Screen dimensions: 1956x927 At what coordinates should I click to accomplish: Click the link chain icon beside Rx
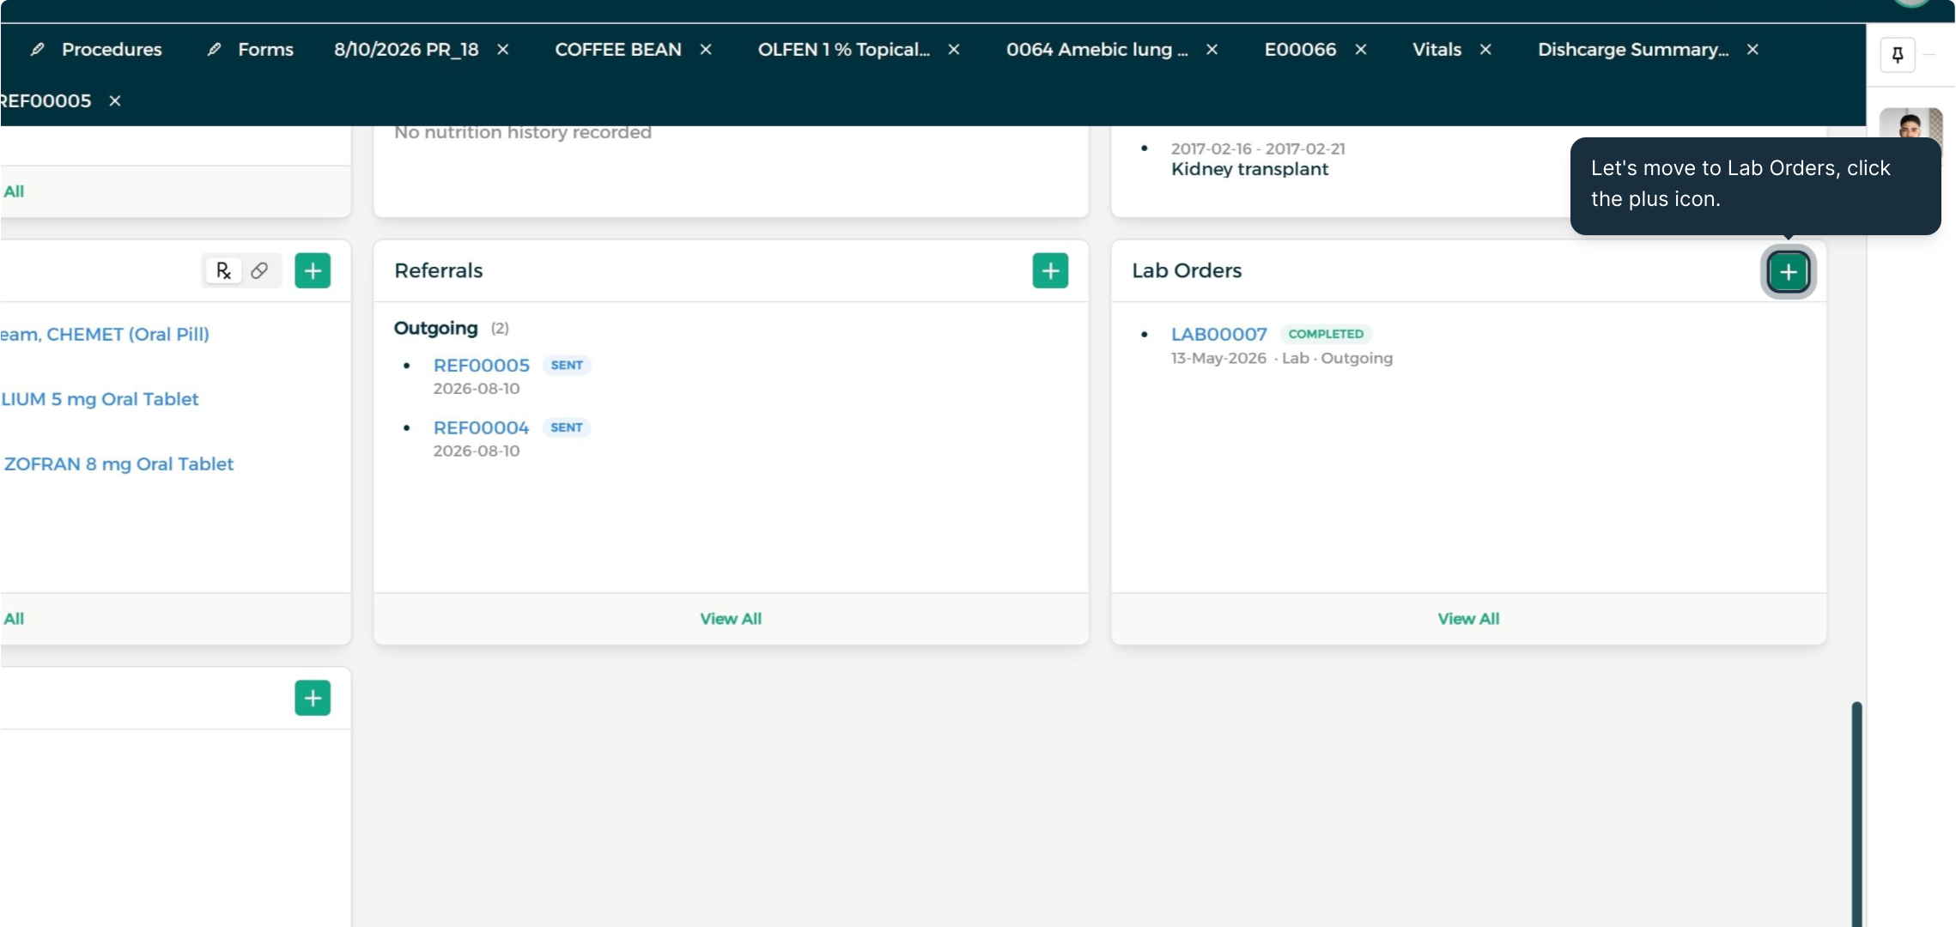click(x=259, y=270)
